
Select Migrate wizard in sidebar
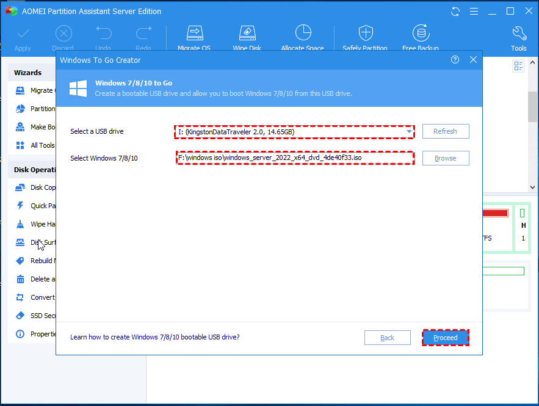35,90
